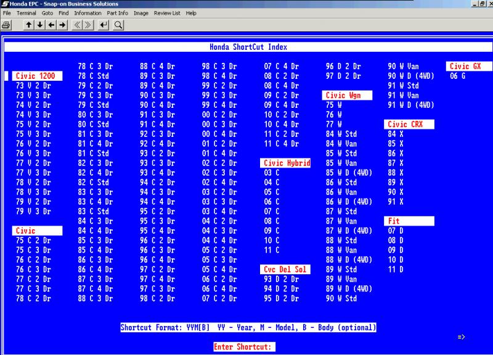This screenshot has width=493, height=355.
Task: Select the Civic CRX heading
Action: [x=409, y=124]
